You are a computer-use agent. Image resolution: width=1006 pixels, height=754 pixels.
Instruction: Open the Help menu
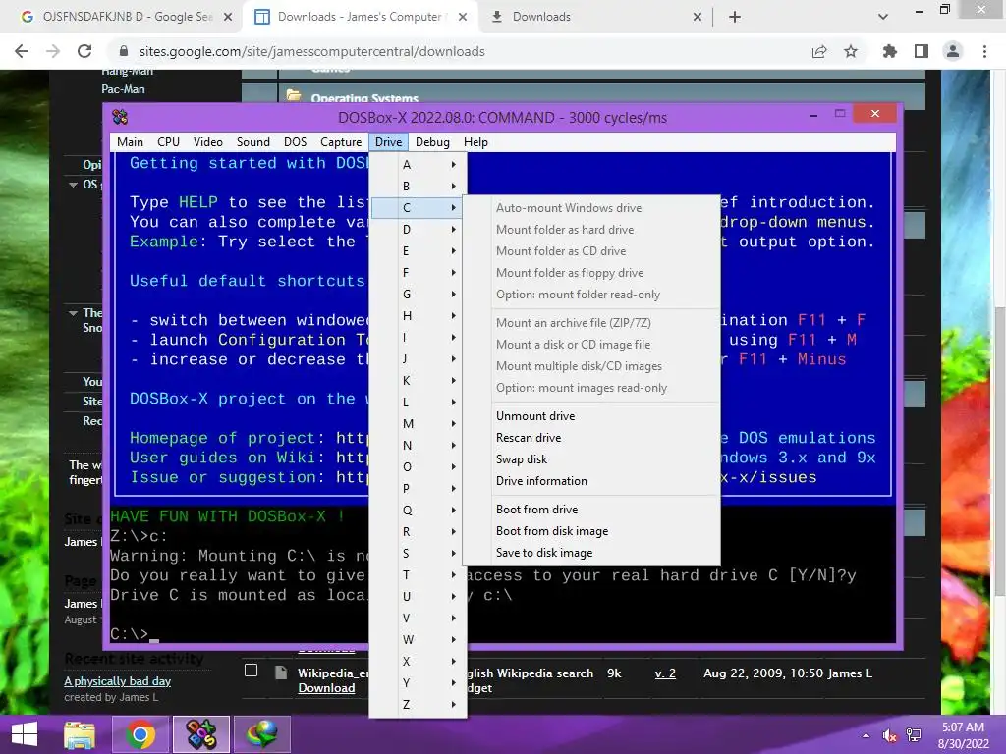pyautogui.click(x=475, y=142)
